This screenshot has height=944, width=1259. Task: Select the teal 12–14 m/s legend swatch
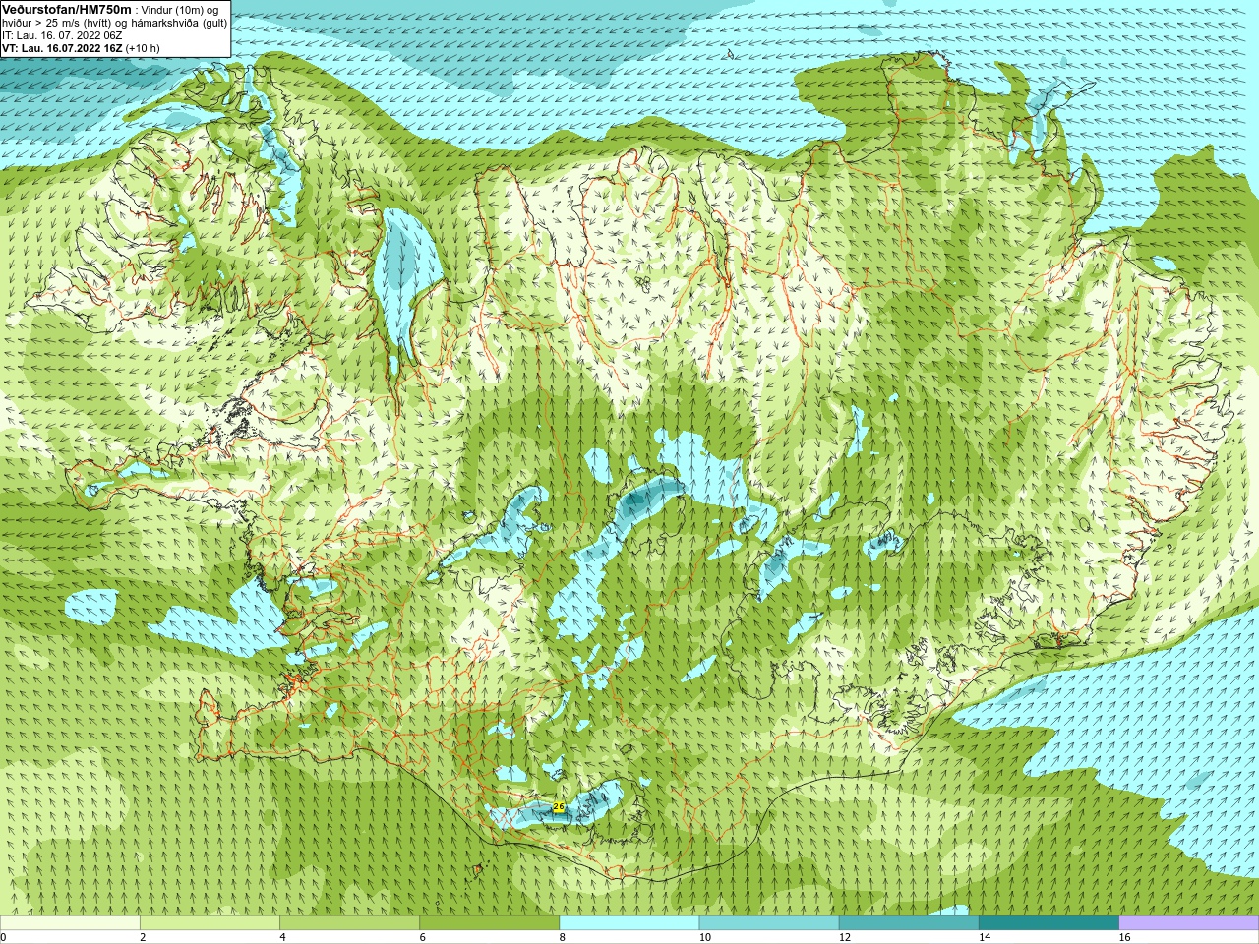pyautogui.click(x=909, y=923)
